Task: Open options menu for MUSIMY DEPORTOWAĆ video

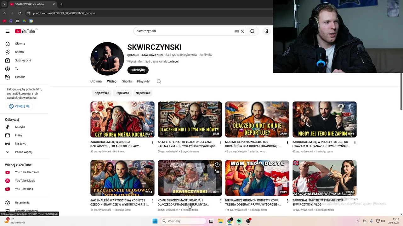Action: click(x=287, y=143)
